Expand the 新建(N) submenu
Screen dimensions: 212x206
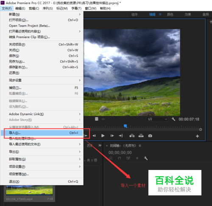pyautogui.click(x=42, y=14)
